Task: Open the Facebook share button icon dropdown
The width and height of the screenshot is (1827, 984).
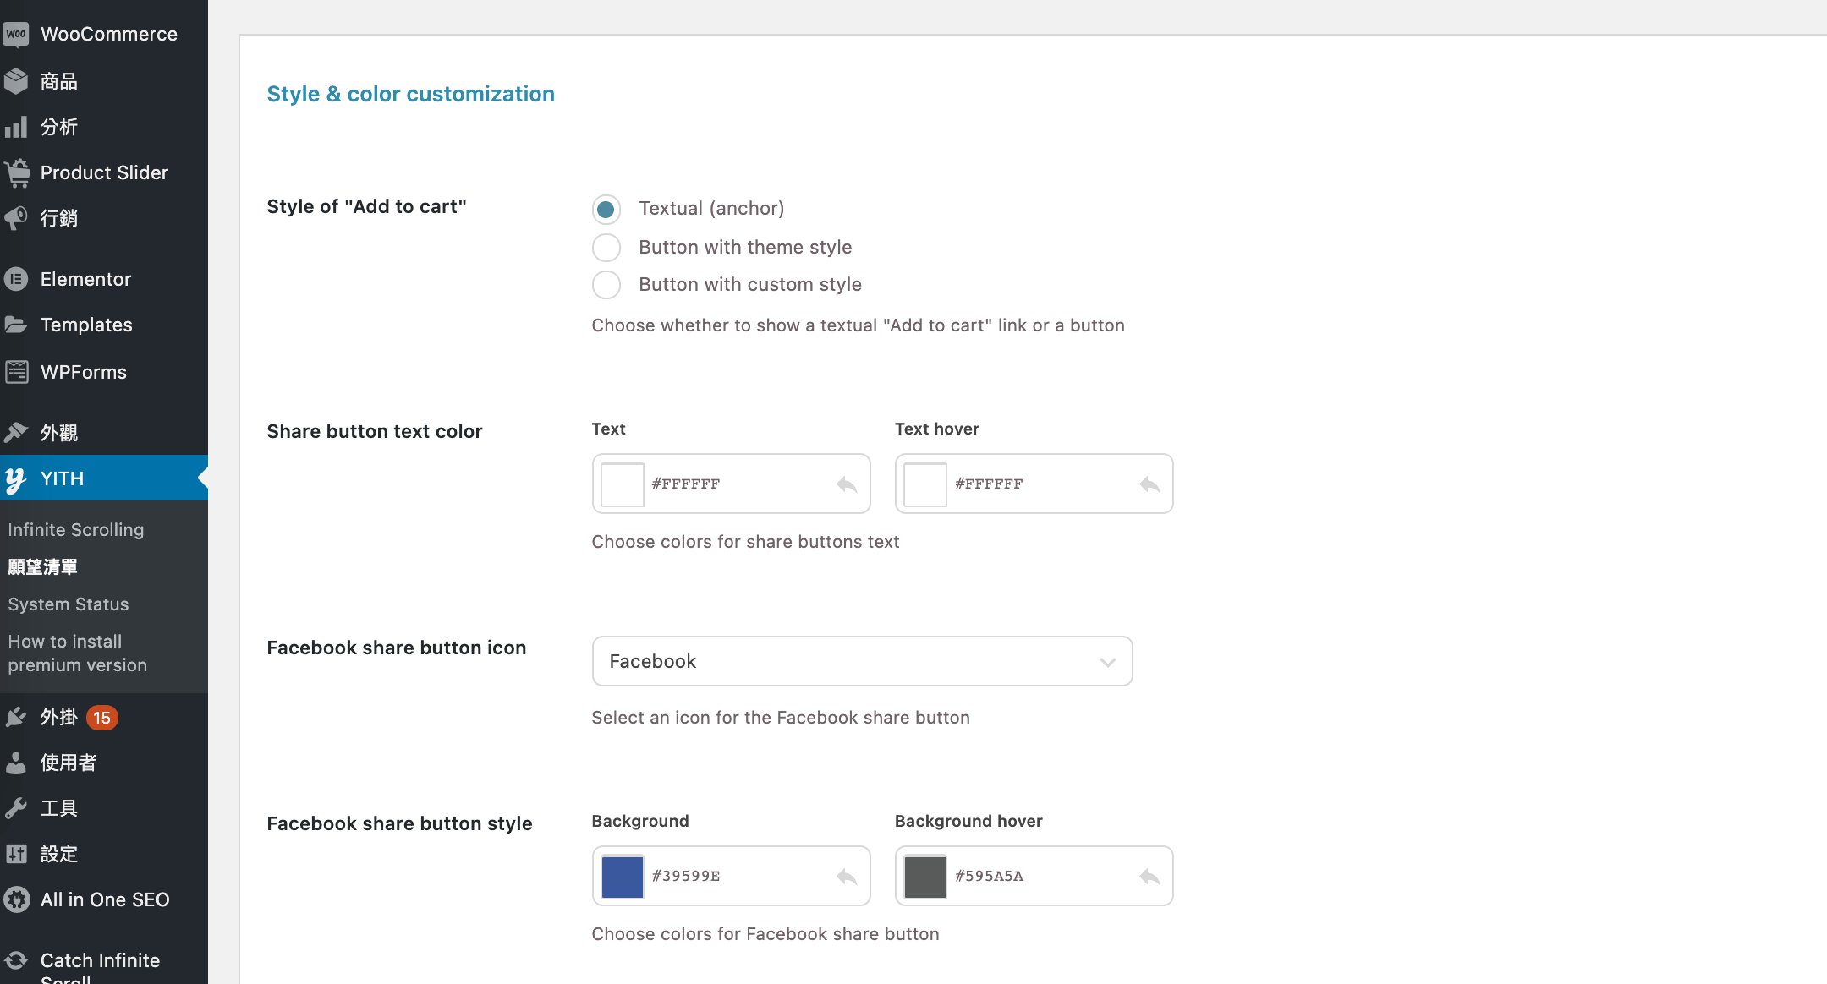Action: (862, 661)
